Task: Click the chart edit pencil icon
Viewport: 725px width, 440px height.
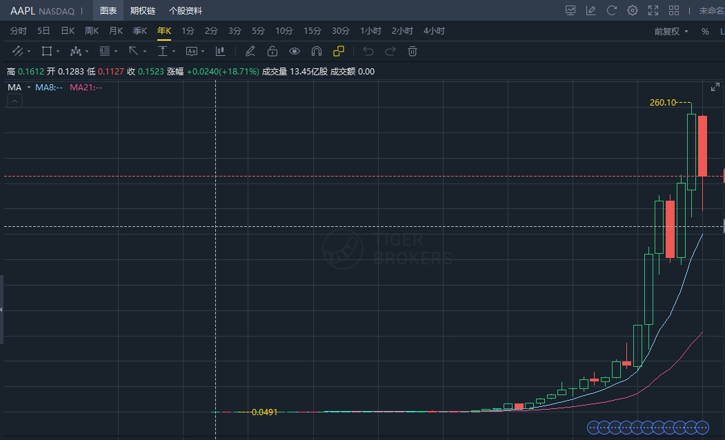Action: [x=591, y=10]
